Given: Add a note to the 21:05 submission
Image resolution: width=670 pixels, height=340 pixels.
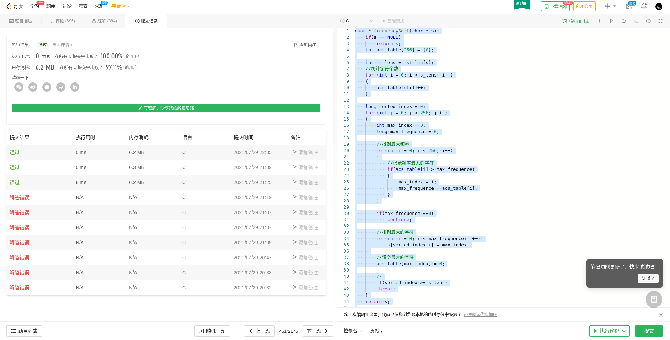Looking at the screenshot, I should [x=305, y=243].
